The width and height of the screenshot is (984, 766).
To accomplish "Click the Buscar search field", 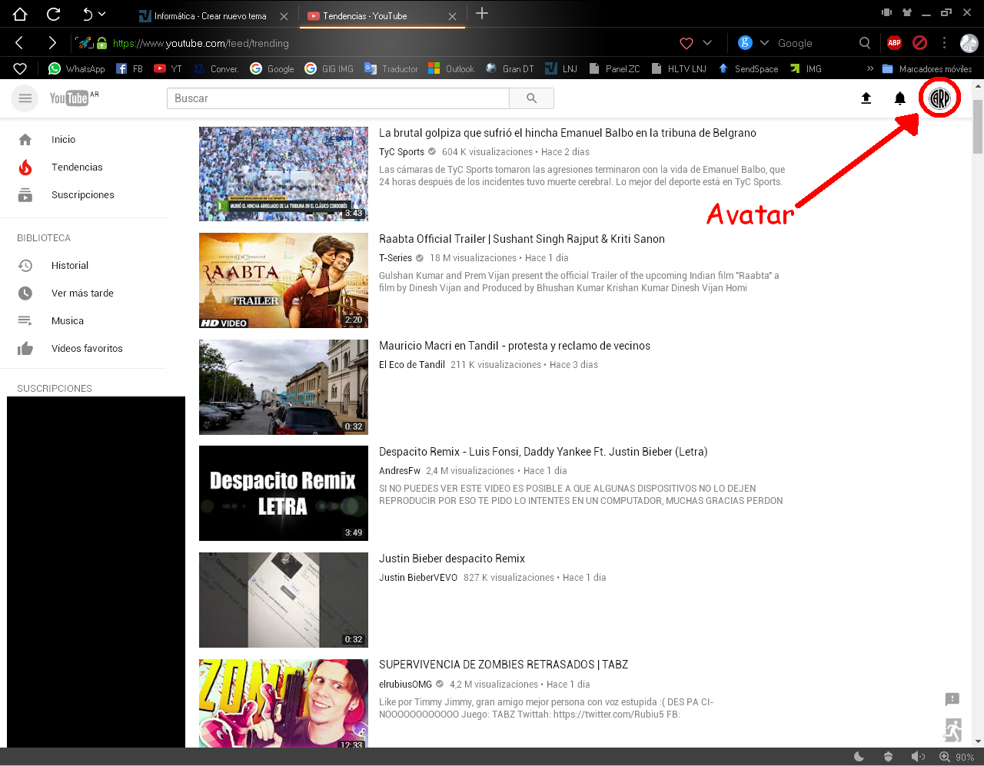I will click(337, 98).
